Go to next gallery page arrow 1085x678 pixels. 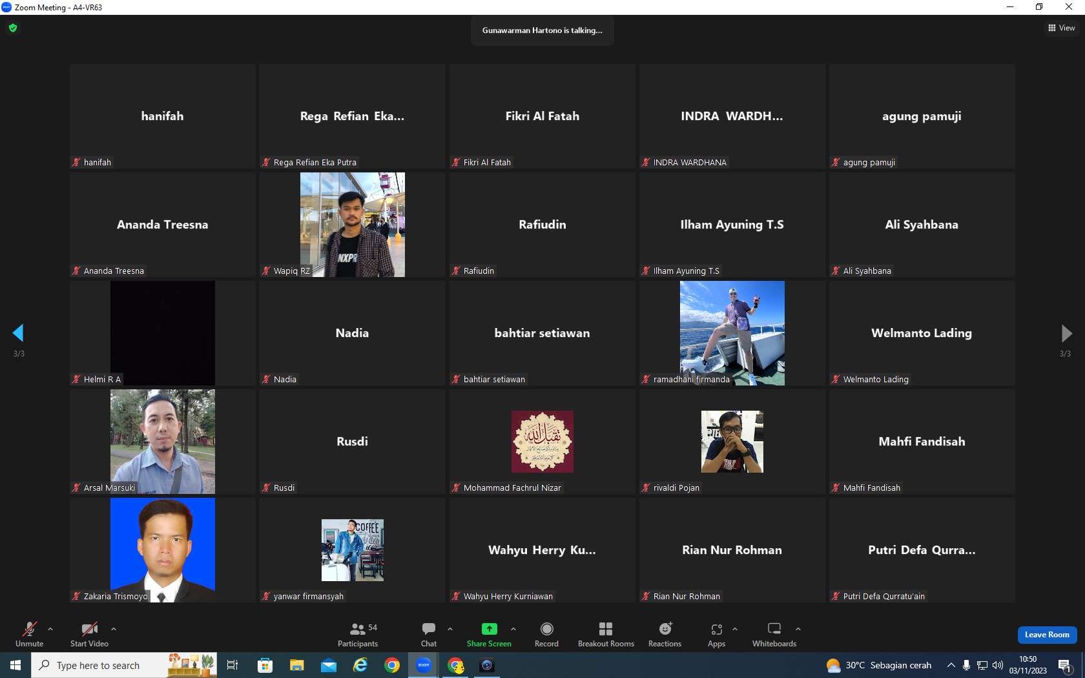coord(1066,333)
